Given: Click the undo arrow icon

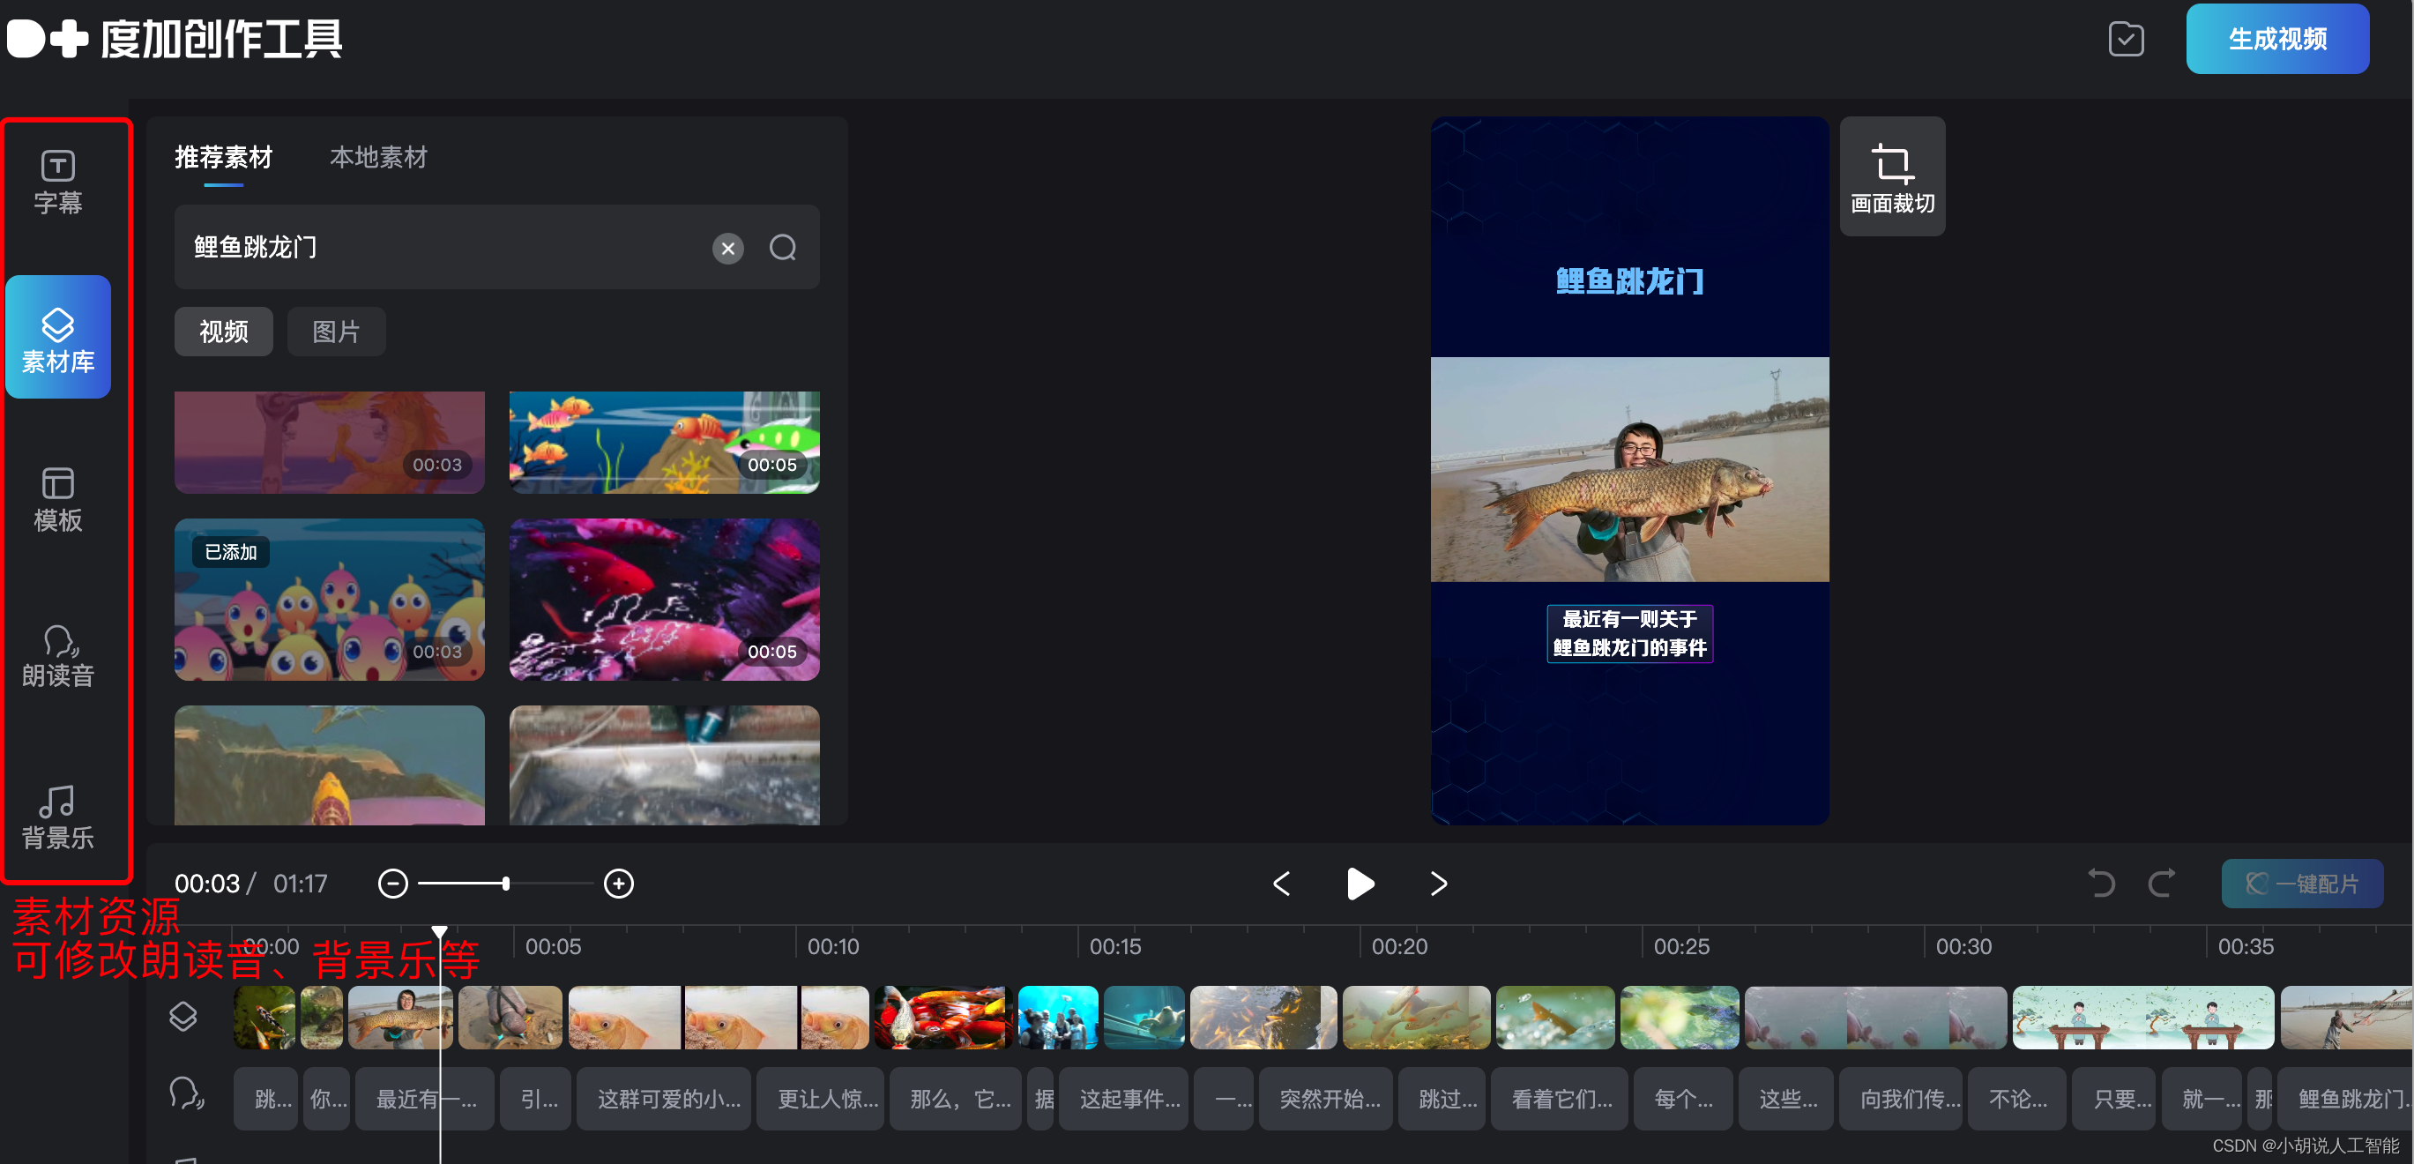Looking at the screenshot, I should [2100, 883].
